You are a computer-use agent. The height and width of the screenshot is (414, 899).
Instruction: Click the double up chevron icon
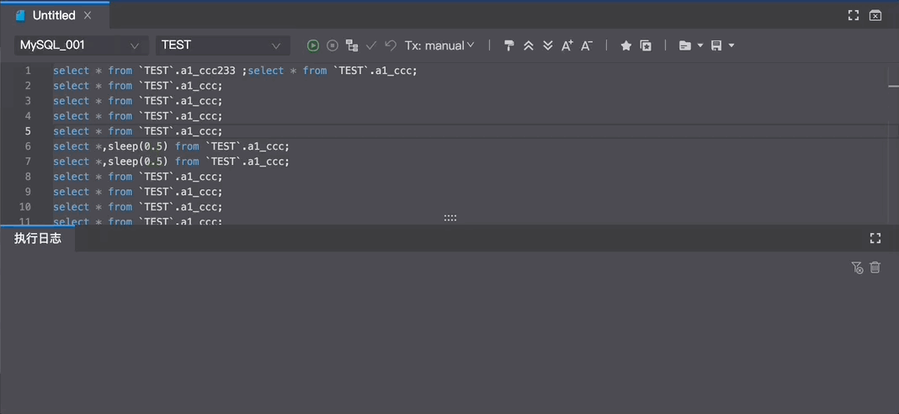tap(529, 46)
